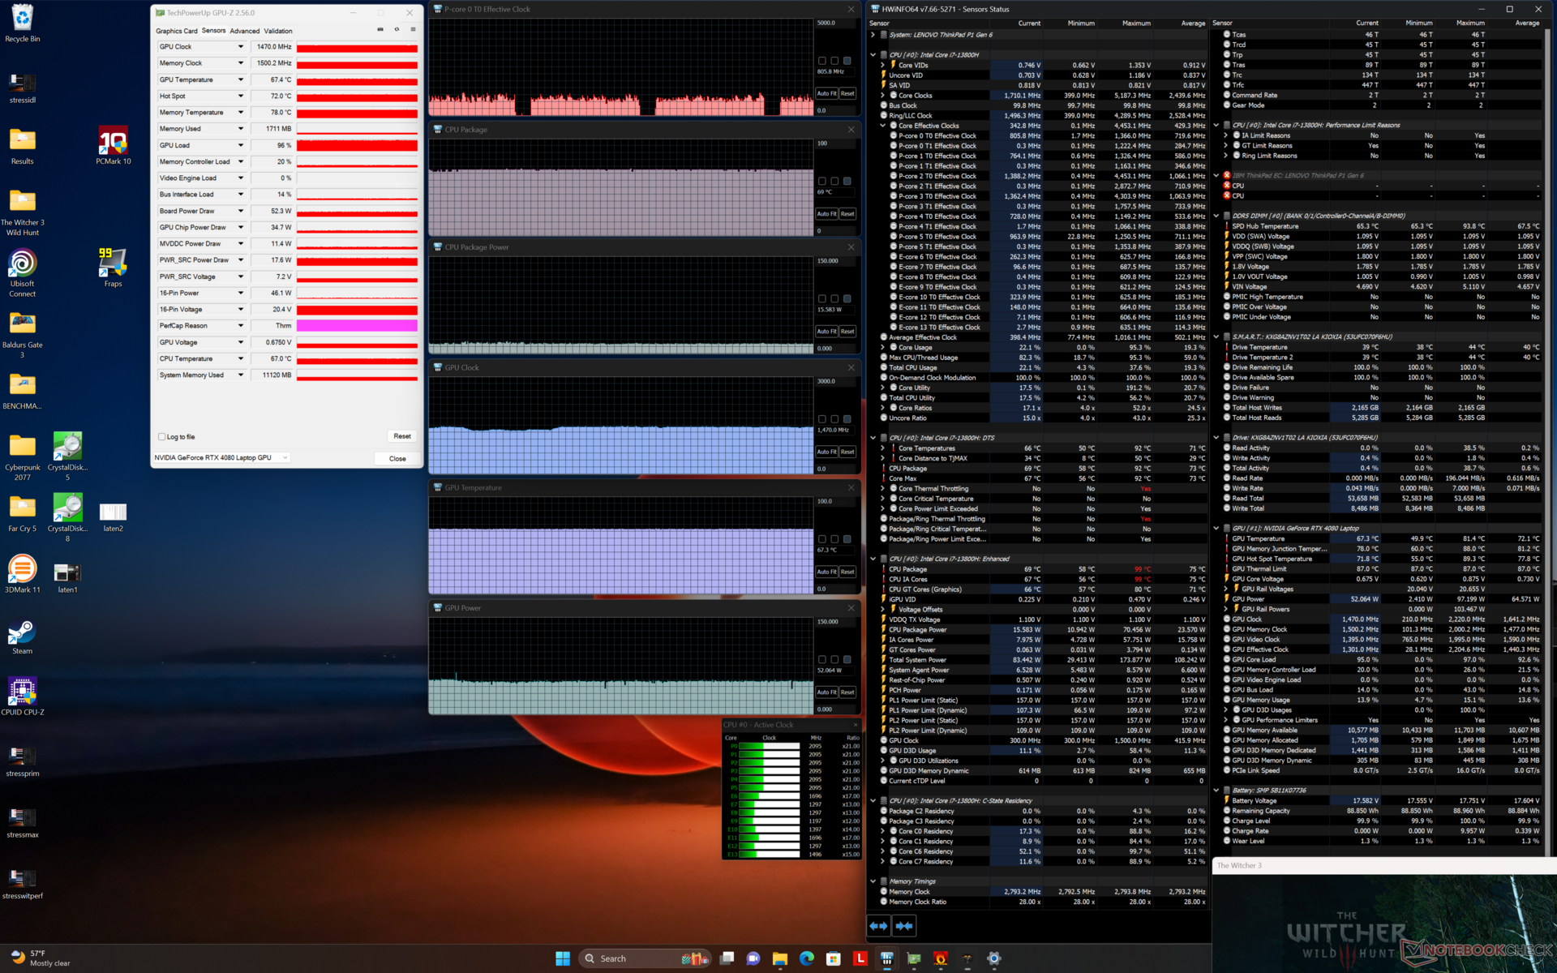Open the Fraps desktop icon
The width and height of the screenshot is (1557, 973).
pyautogui.click(x=114, y=268)
